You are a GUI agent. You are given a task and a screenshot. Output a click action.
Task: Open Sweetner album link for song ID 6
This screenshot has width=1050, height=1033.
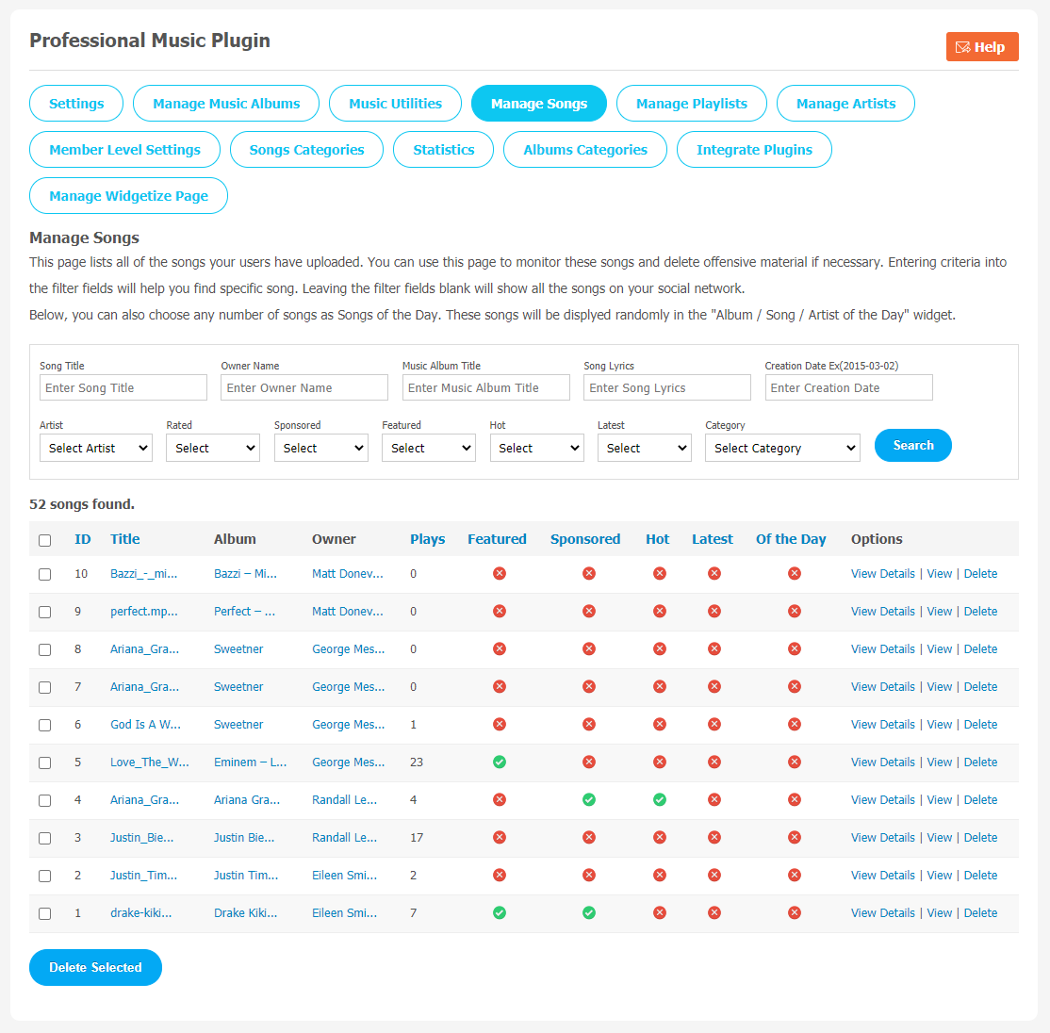click(x=238, y=725)
